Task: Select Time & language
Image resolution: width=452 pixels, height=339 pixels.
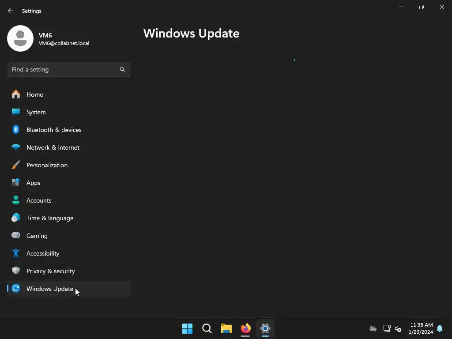Action: pyautogui.click(x=68, y=218)
